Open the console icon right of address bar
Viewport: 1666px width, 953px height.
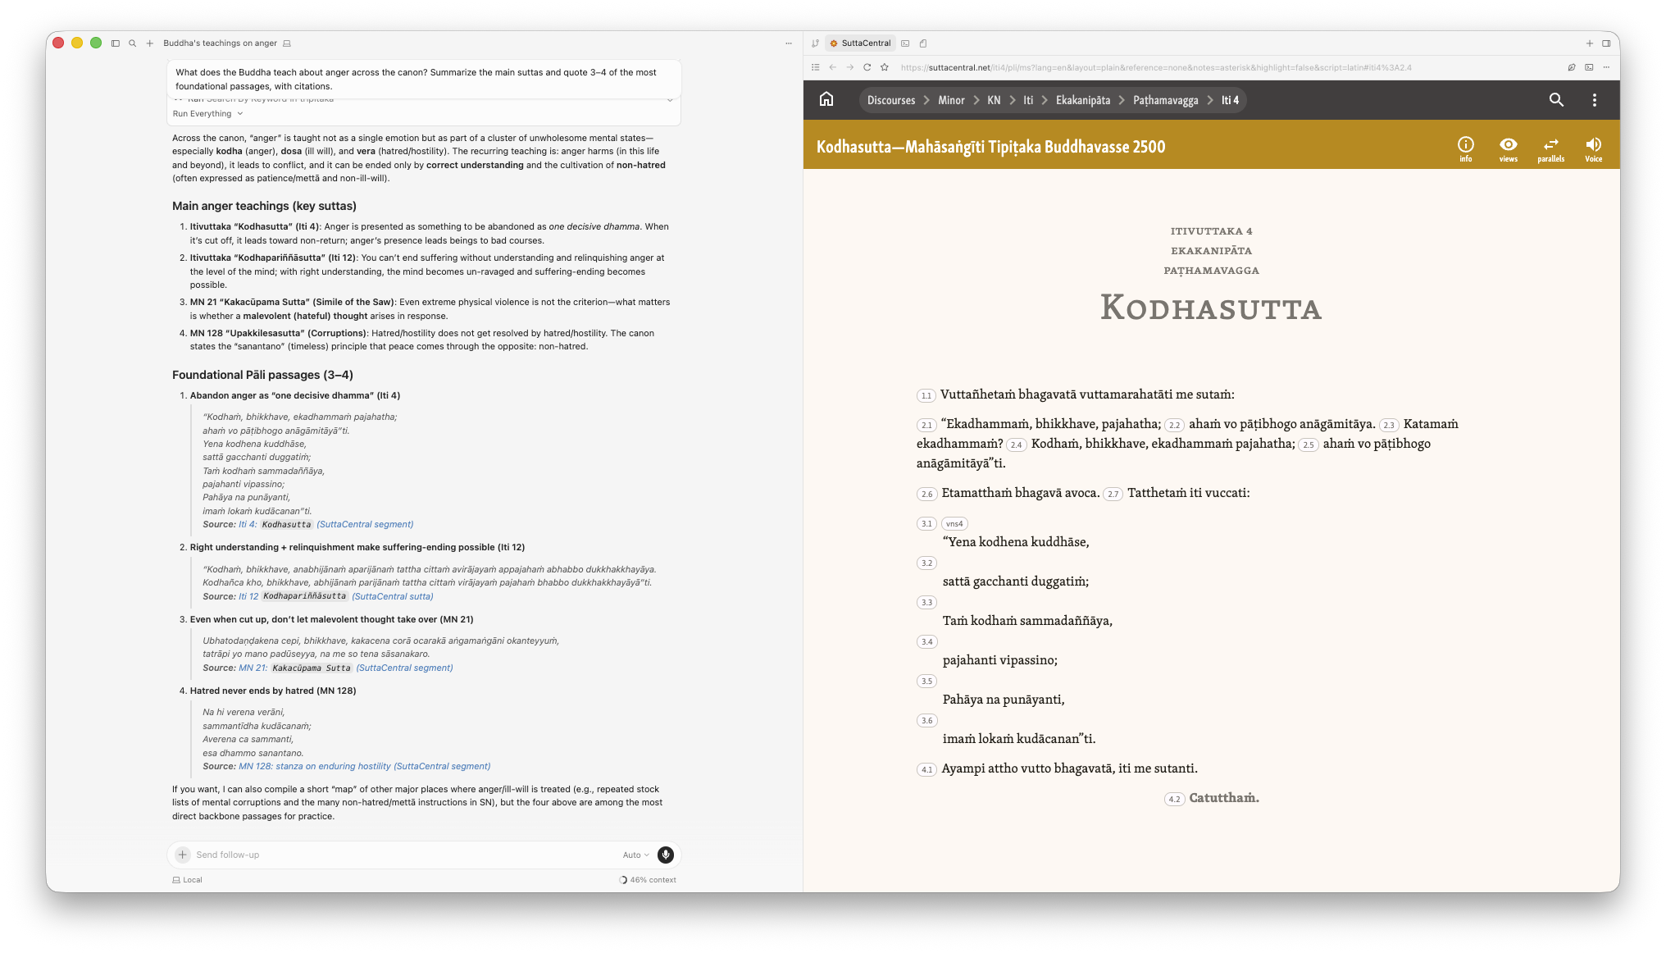1589,67
